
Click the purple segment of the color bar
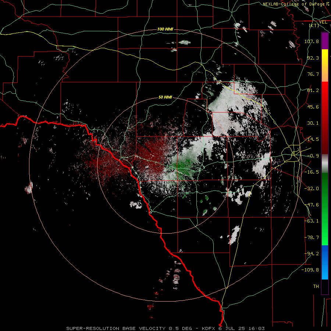click(325, 41)
